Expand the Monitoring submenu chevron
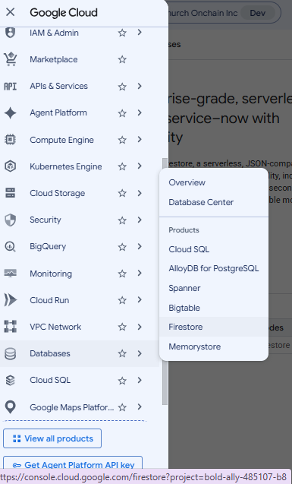The image size is (292, 484). click(x=140, y=274)
